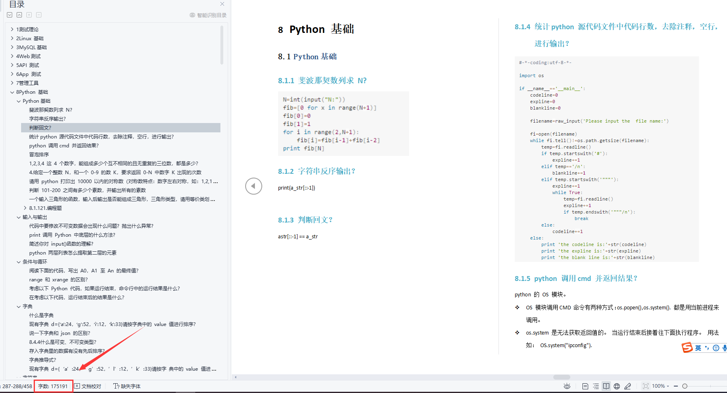The height and width of the screenshot is (393, 727).
Task: Collapse the 8Python 基础 tree node
Action: click(12, 92)
